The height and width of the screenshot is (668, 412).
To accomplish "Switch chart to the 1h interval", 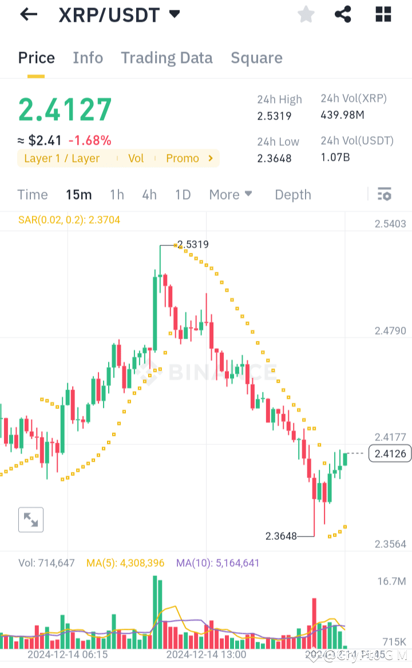I will pyautogui.click(x=117, y=194).
